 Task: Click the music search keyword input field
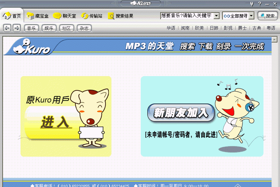point(187,16)
